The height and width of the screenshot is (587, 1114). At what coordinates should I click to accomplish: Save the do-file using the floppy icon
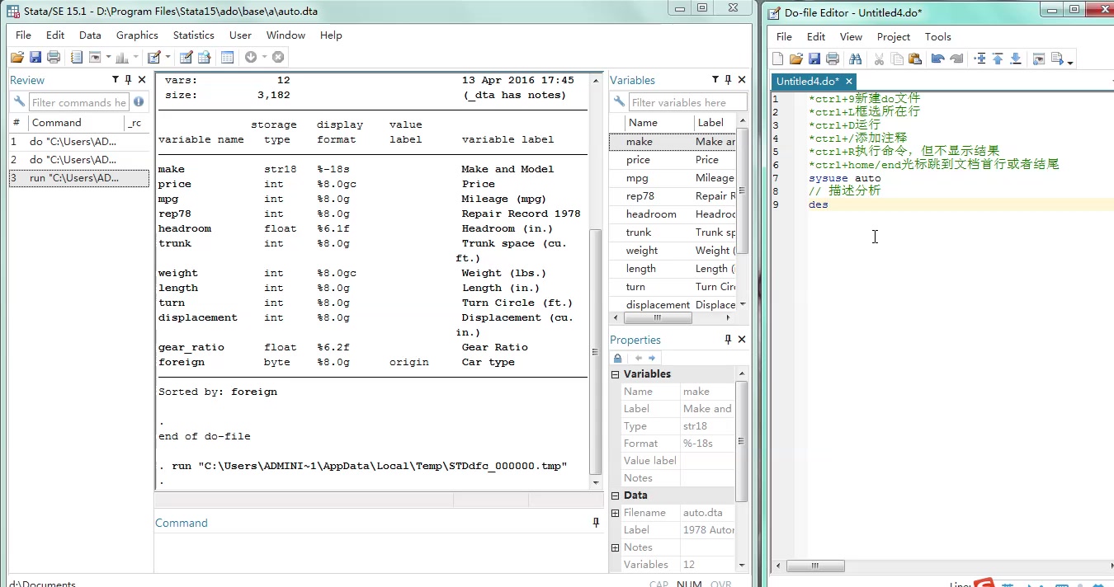tap(814, 59)
